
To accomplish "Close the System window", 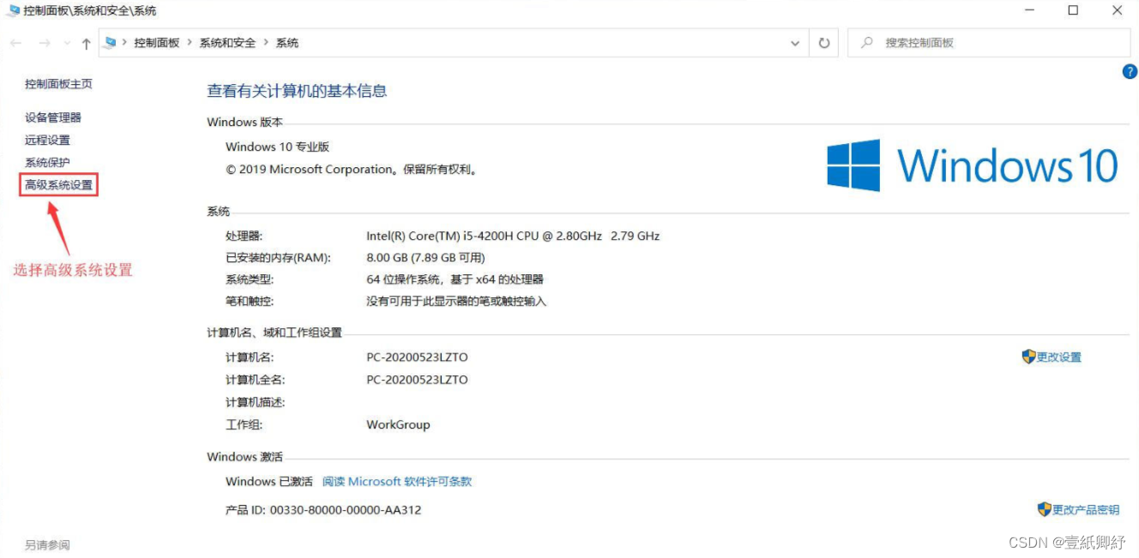I will [1117, 11].
